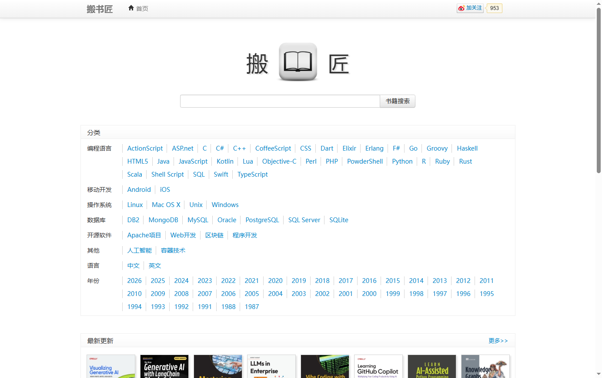The width and height of the screenshot is (602, 378).
Task: Open the Dart category
Action: pos(327,148)
